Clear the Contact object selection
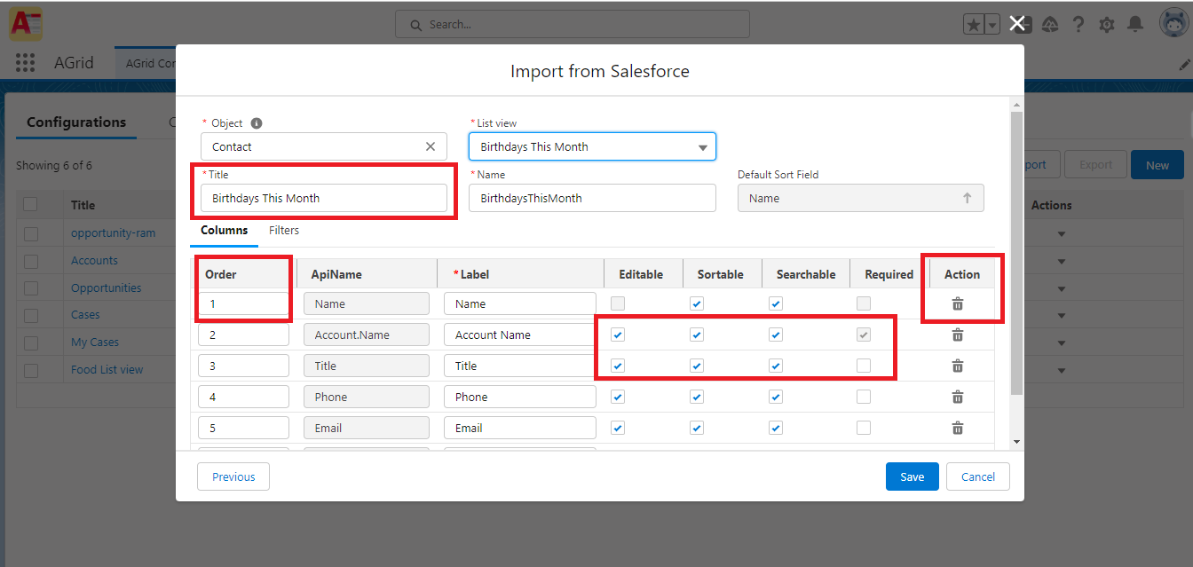Viewport: 1193px width, 567px height. click(x=431, y=146)
